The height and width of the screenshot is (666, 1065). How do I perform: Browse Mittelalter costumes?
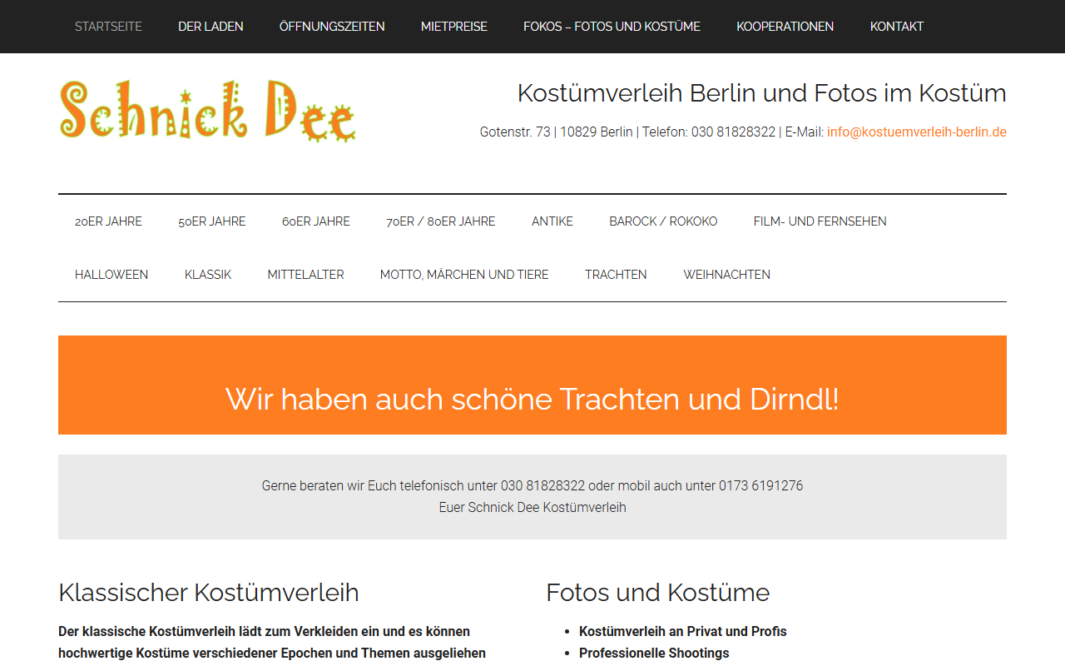305,275
